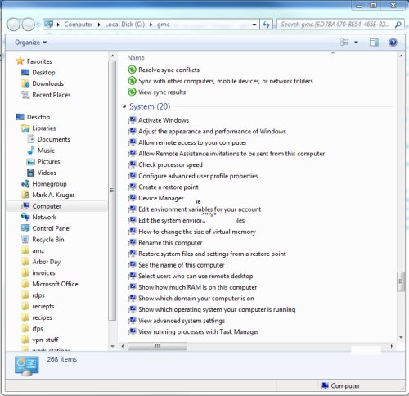Image resolution: width=409 pixels, height=396 pixels.
Task: Open the recent pages arrow beside navigation buttons
Action: click(x=38, y=25)
